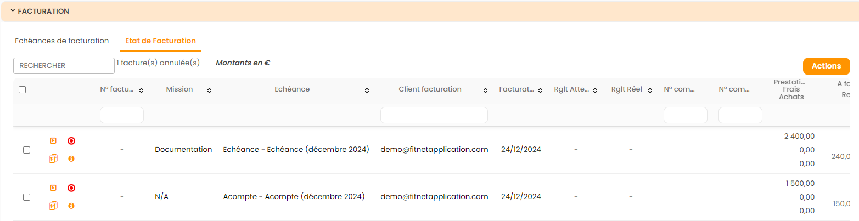859x221 pixels.
Task: Click the orange play icon in the Documentation row
Action: 53,141
